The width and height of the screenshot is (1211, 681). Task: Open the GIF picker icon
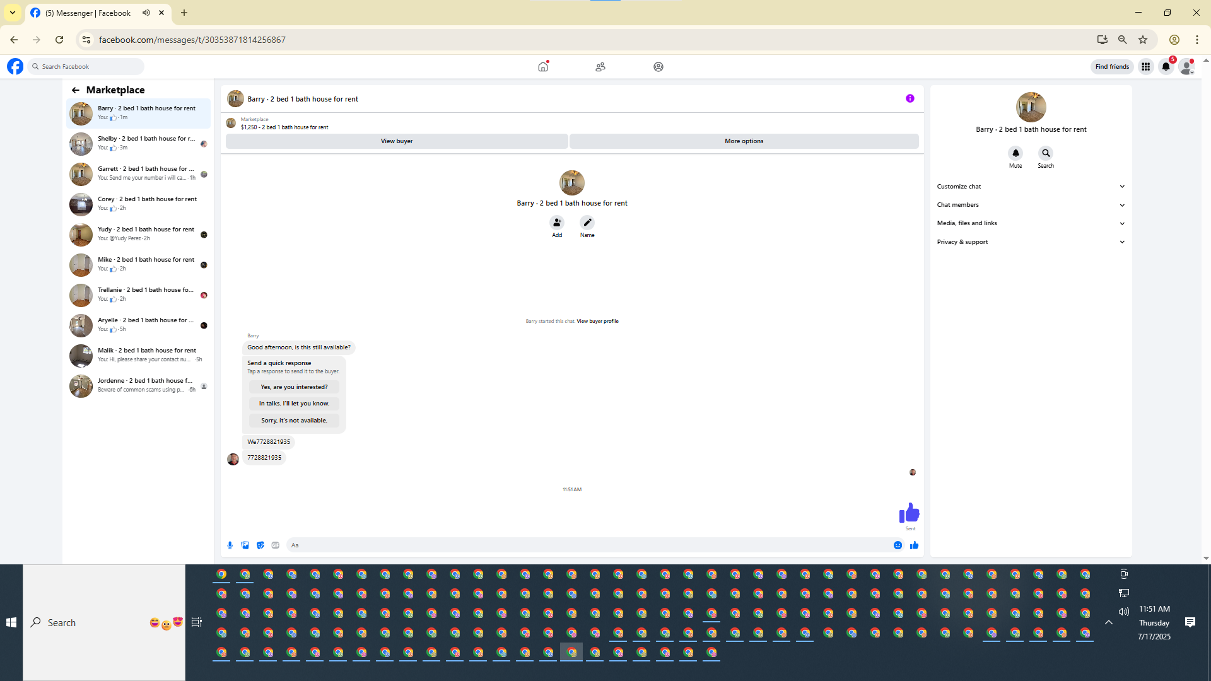276,545
